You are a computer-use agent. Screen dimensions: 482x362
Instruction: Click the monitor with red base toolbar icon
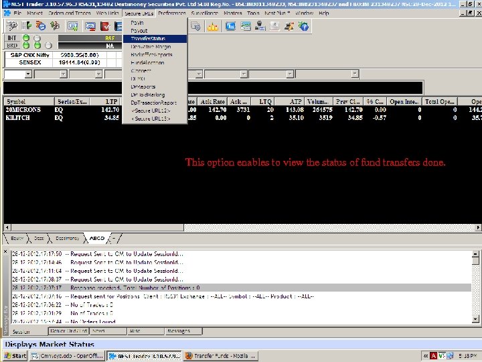pyautogui.click(x=90, y=26)
